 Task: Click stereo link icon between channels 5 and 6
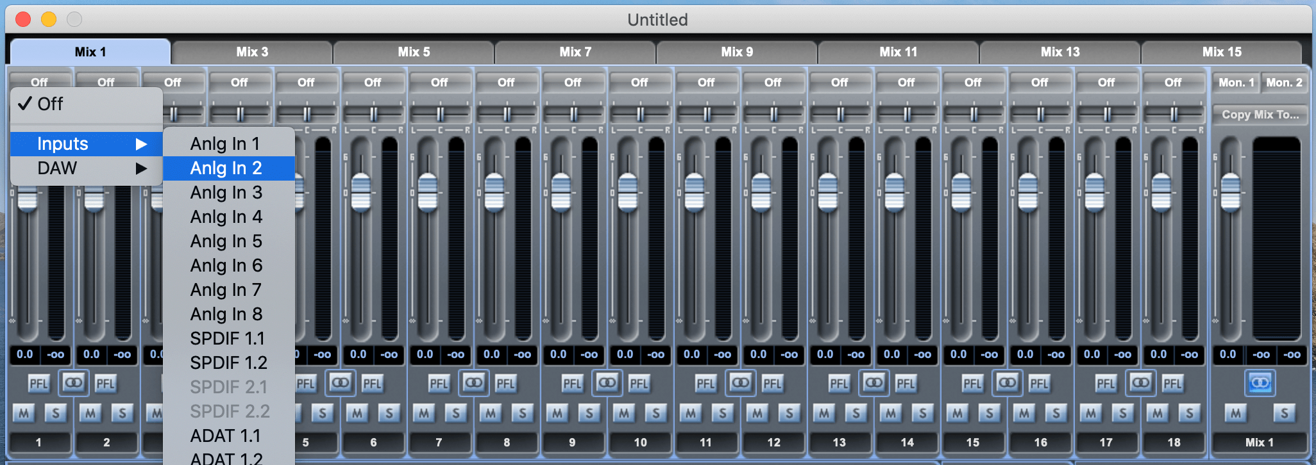tap(340, 383)
